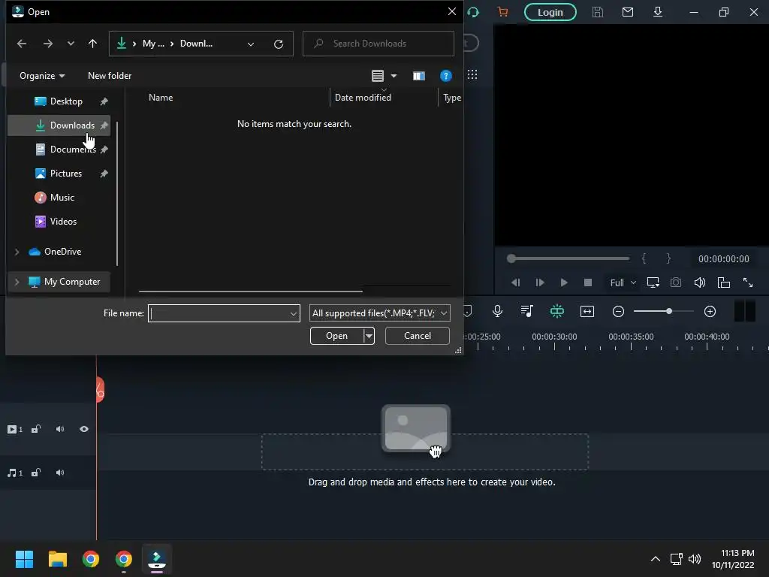This screenshot has height=577, width=769.
Task: Click the preview display settings icon
Action: coord(653,282)
